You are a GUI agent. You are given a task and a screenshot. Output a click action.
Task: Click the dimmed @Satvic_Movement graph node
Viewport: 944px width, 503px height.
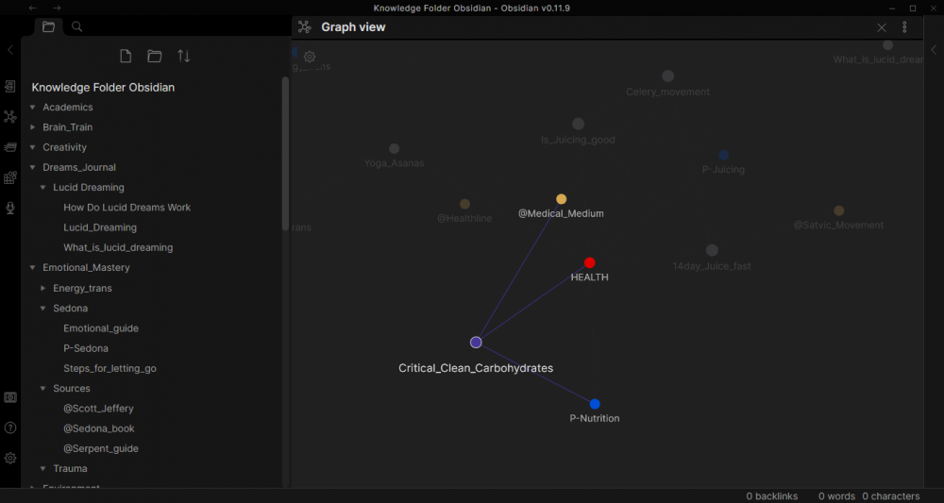(x=838, y=210)
